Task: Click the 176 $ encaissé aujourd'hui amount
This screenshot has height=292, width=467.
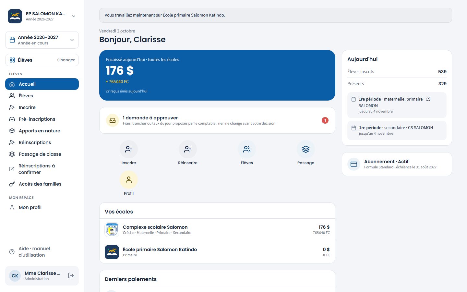Action: (x=120, y=70)
